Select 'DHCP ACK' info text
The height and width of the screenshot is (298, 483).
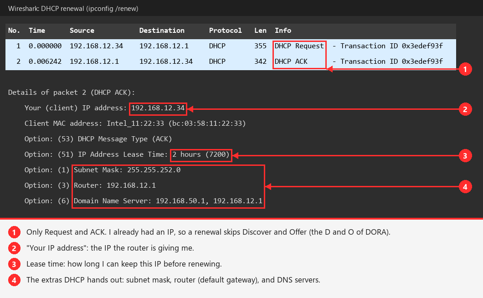291,62
